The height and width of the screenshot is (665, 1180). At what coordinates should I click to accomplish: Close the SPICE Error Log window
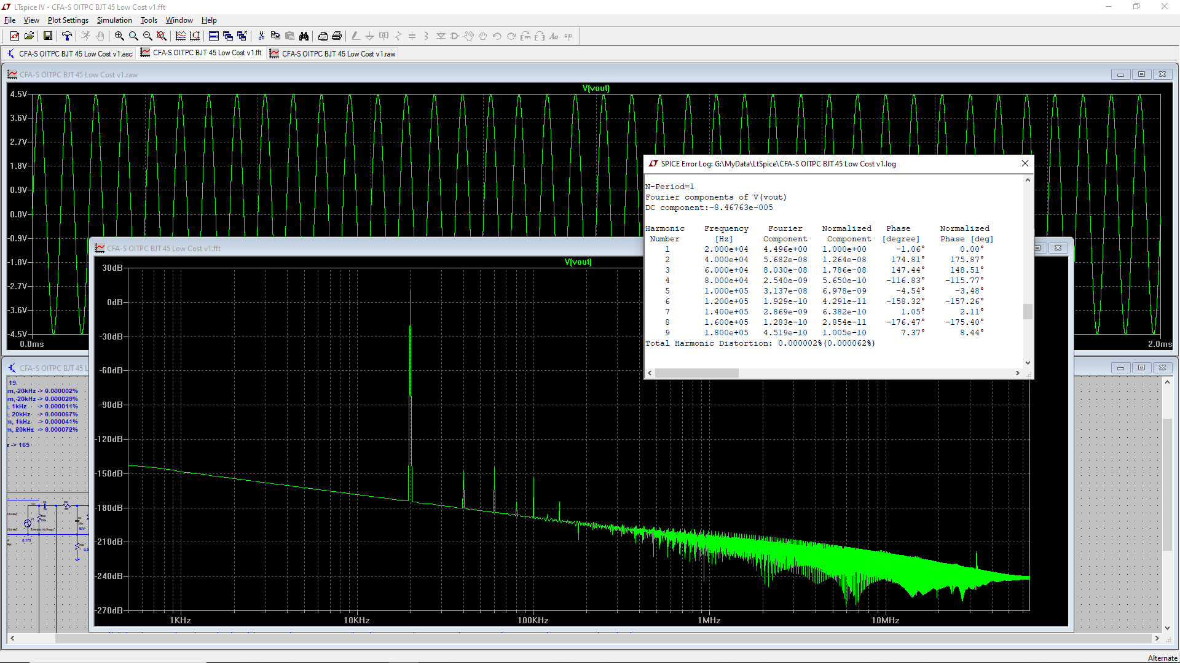coord(1025,163)
